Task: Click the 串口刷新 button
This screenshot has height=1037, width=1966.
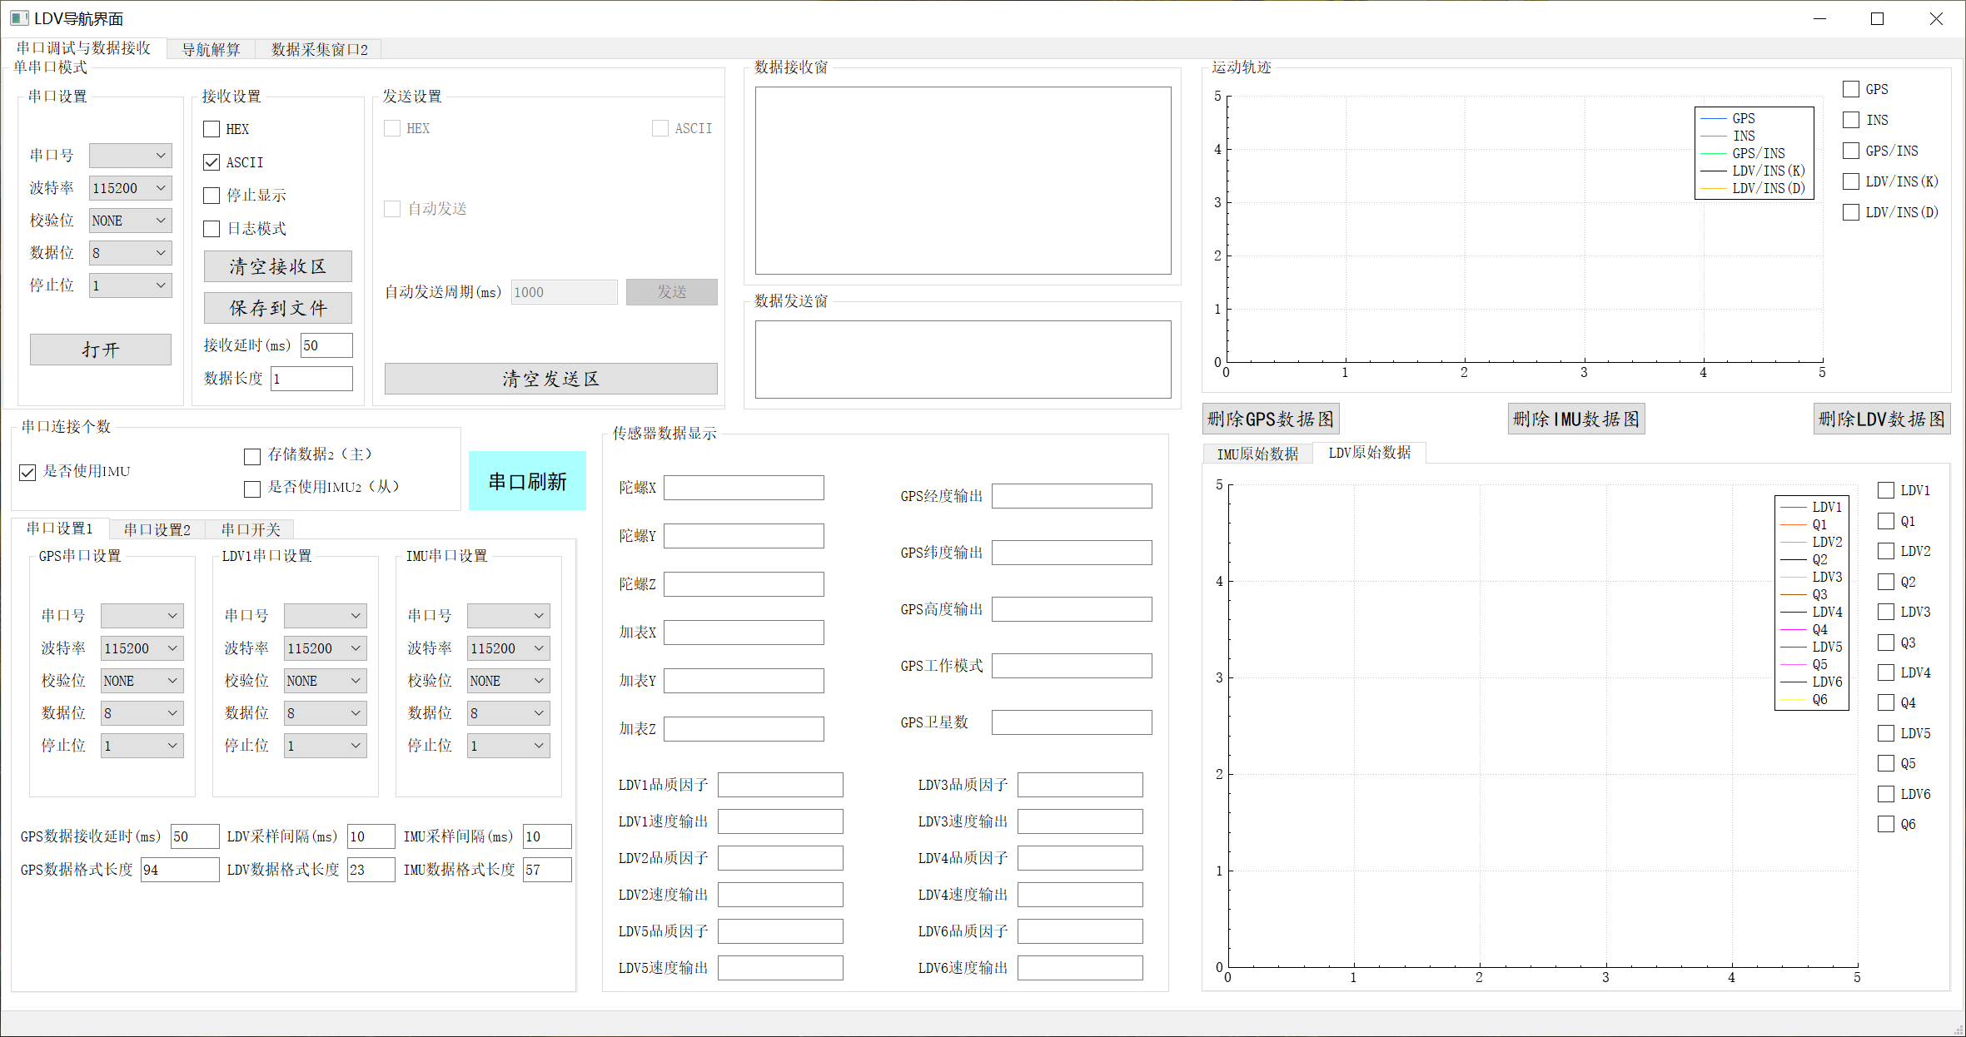Action: 527,481
